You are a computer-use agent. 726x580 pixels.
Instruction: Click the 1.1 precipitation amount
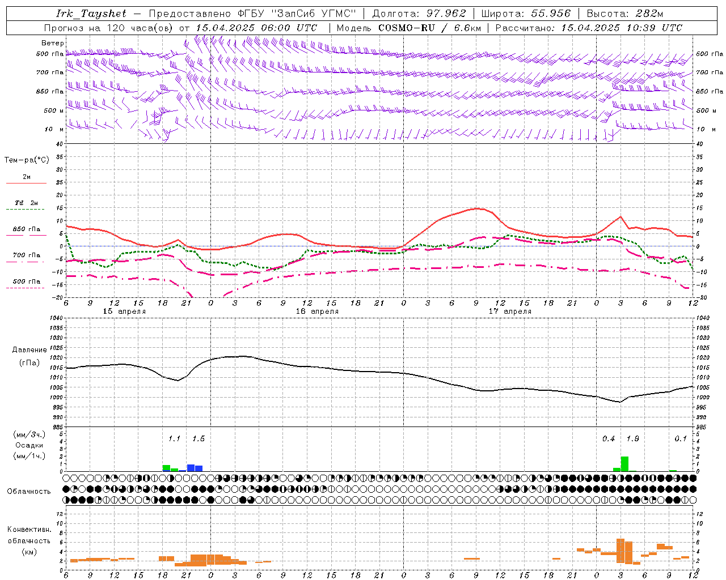pyautogui.click(x=174, y=439)
